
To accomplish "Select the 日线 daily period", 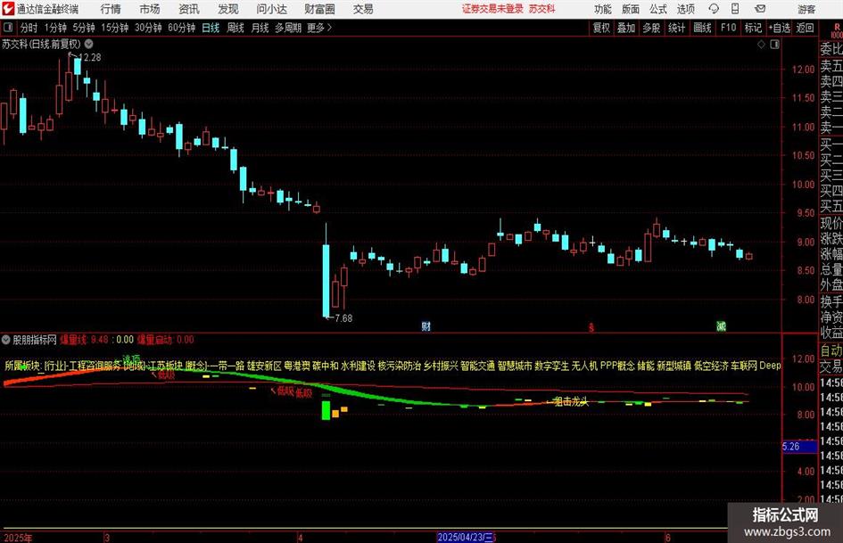I will point(211,28).
